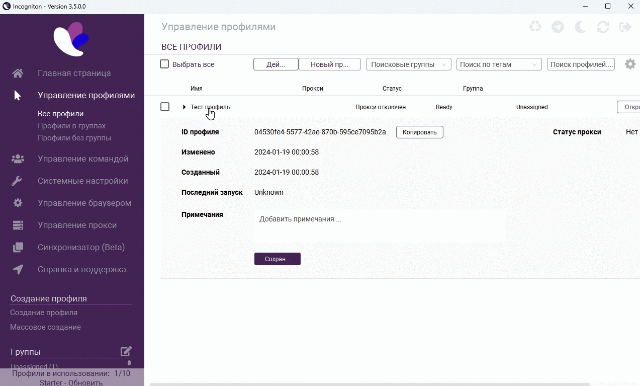Open table settings gear icon
The image size is (640, 386).
[630, 64]
